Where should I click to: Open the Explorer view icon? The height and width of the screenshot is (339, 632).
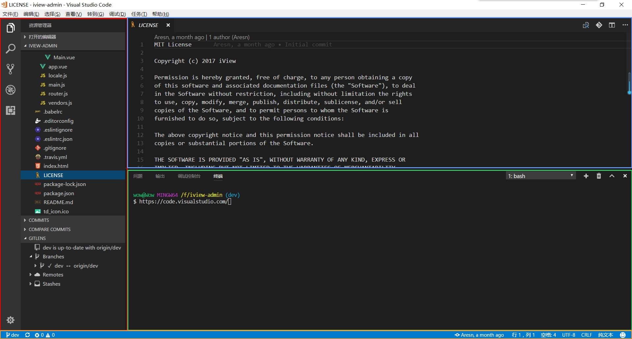(x=11, y=28)
